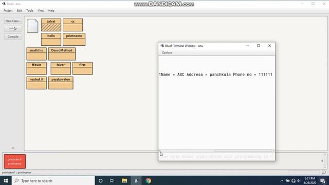Click the Windows Start button
Viewport: 329px width, 185px height.
[6, 180]
